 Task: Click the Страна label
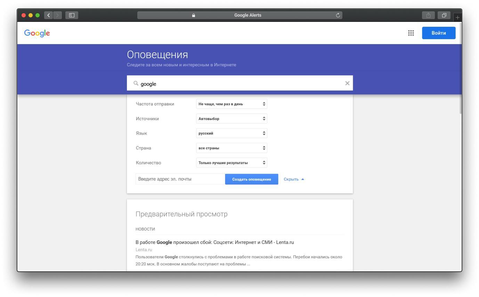[x=144, y=148]
